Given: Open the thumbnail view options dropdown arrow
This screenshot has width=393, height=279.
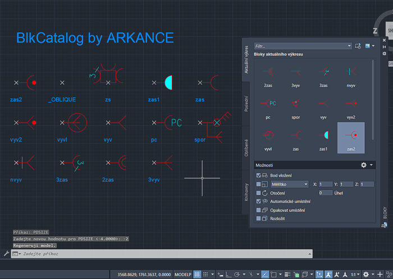Looking at the screenshot, I should (x=373, y=46).
